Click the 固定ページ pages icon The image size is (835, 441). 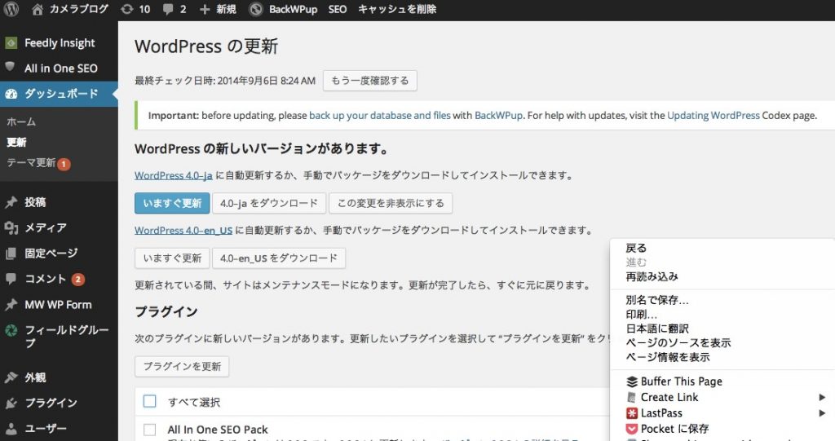click(x=11, y=254)
